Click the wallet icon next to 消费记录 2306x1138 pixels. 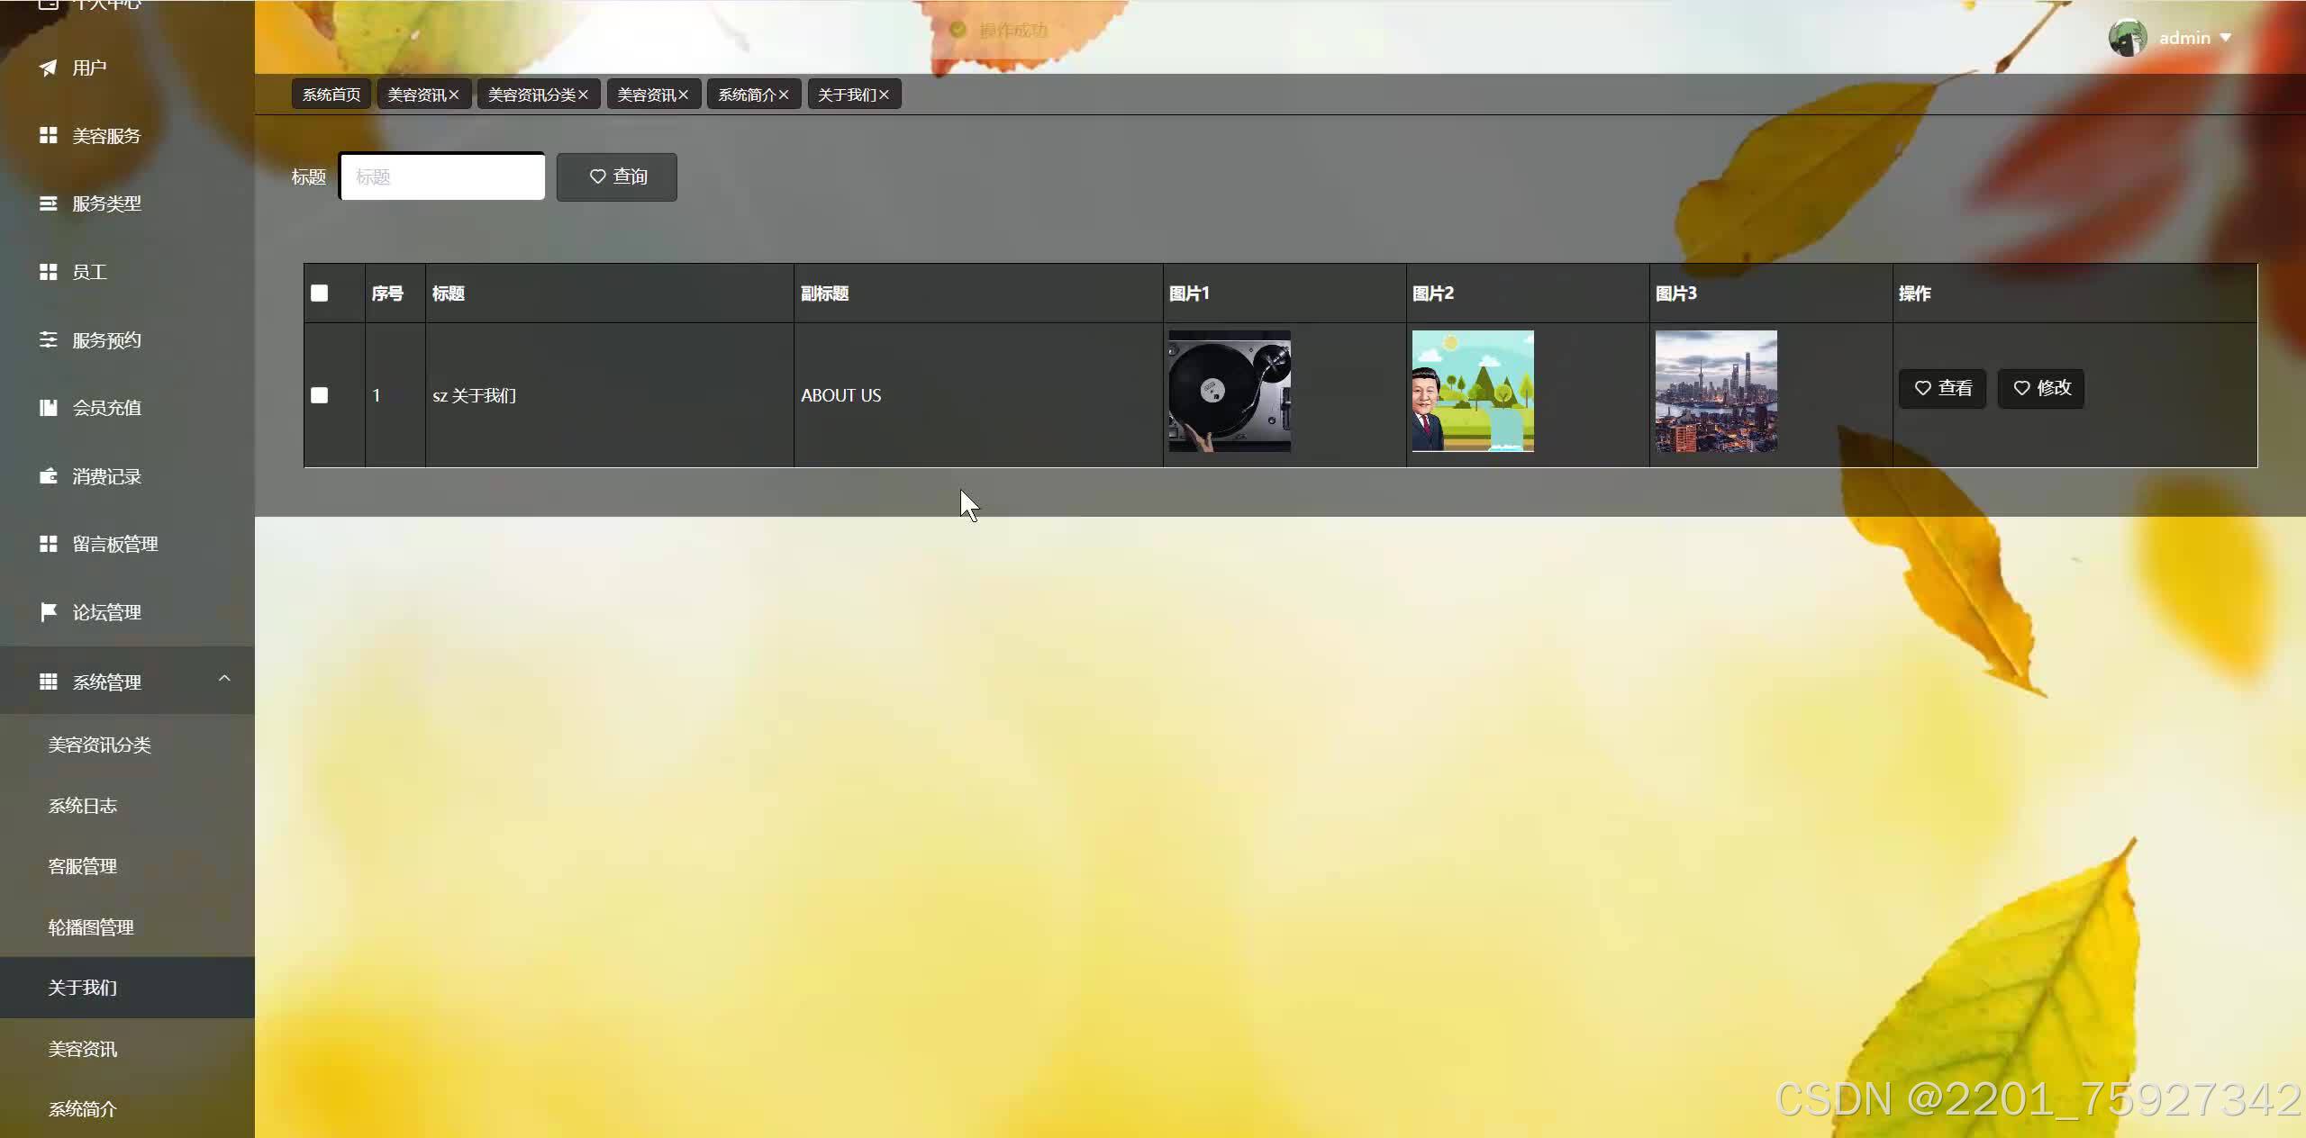[x=49, y=475]
